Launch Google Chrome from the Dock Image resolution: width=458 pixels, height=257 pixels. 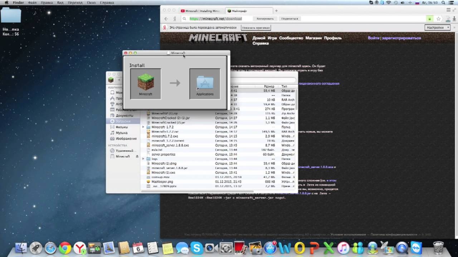point(65,247)
